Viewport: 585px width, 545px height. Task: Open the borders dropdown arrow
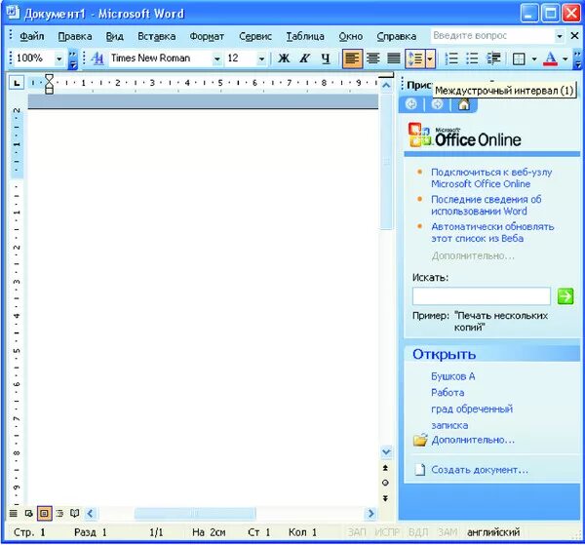pos(534,58)
